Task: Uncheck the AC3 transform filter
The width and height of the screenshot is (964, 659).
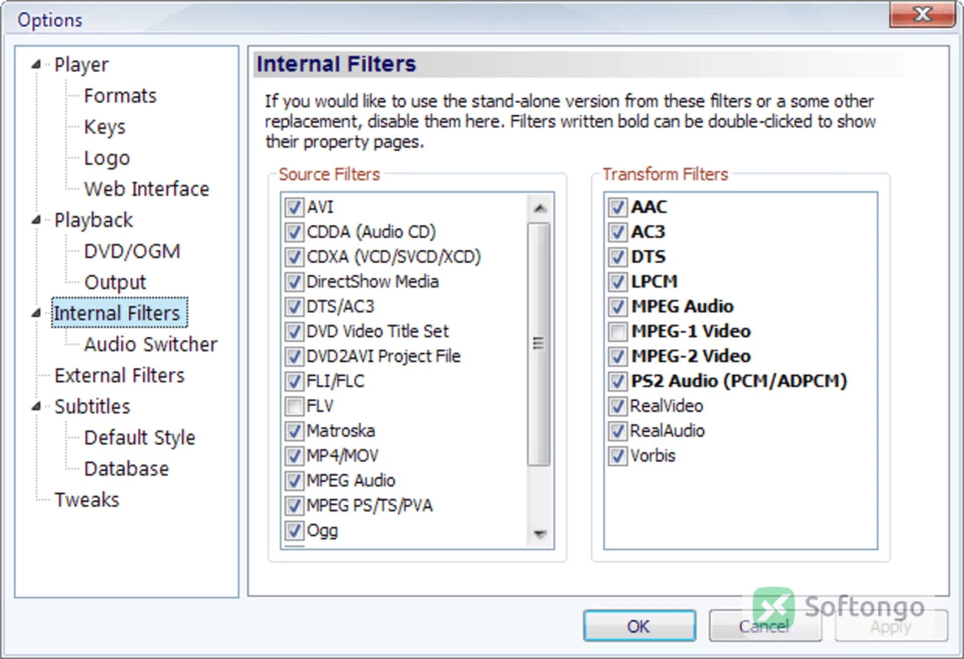Action: click(618, 232)
